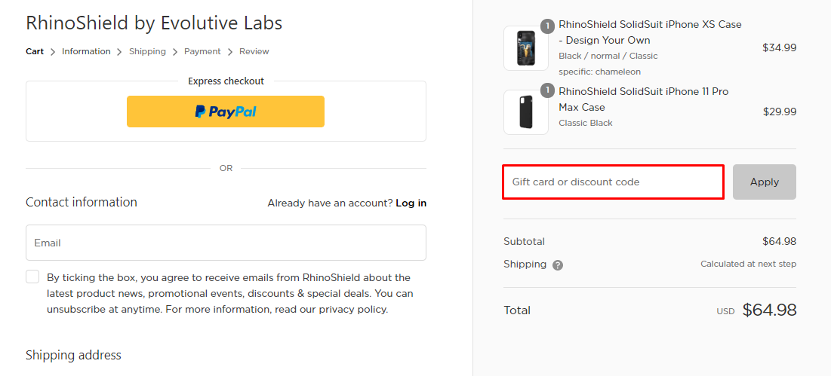
Task: Select the Information breadcrumb step
Action: click(x=86, y=51)
